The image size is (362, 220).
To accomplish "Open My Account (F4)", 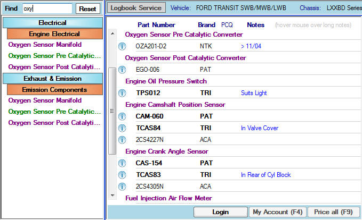I will (x=277, y=212).
